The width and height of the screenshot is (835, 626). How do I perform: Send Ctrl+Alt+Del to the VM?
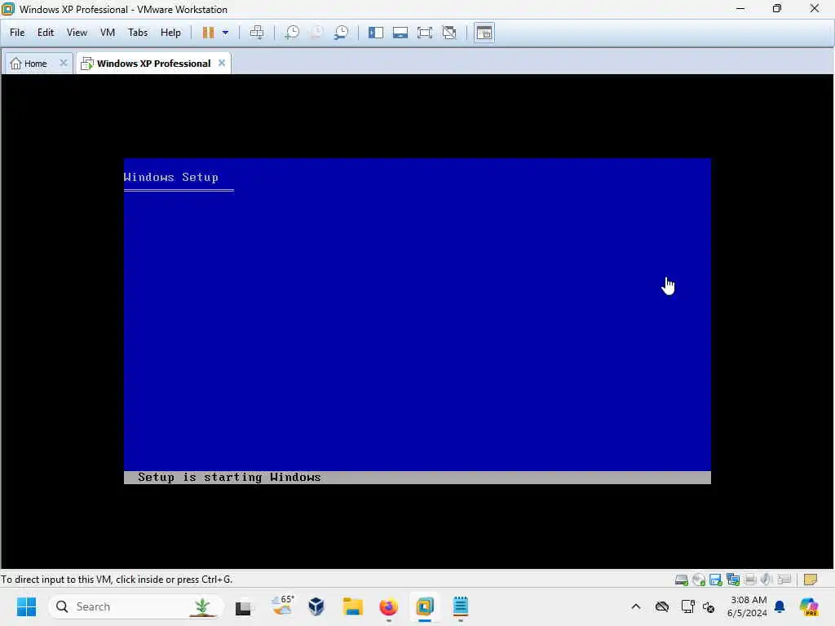(257, 33)
